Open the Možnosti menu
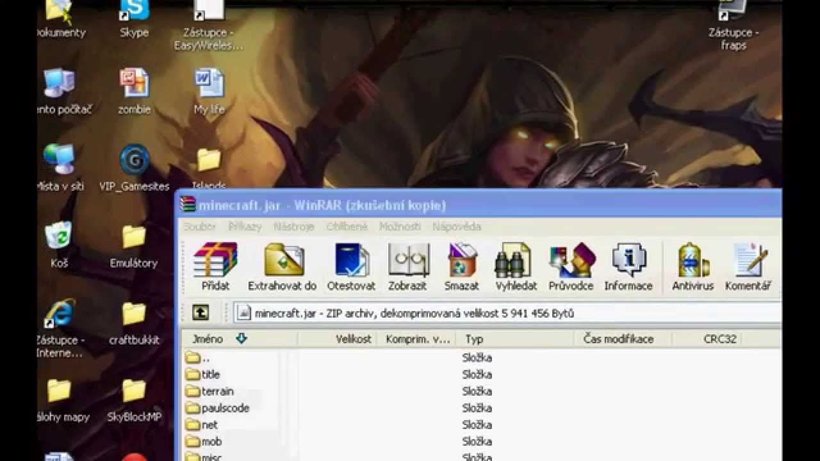 400,227
